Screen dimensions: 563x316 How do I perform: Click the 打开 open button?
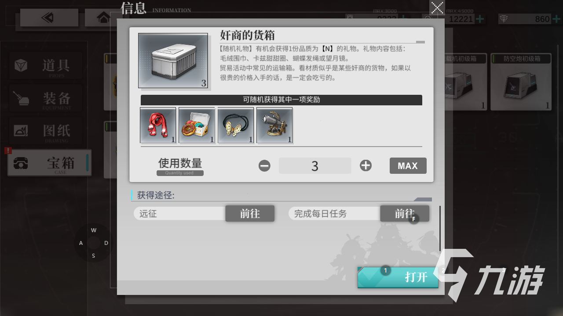[x=398, y=277]
